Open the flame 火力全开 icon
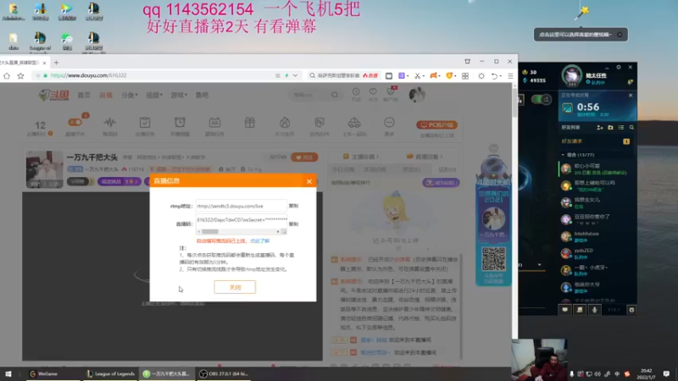Image resolution: width=678 pixels, height=381 pixels. pos(285,122)
